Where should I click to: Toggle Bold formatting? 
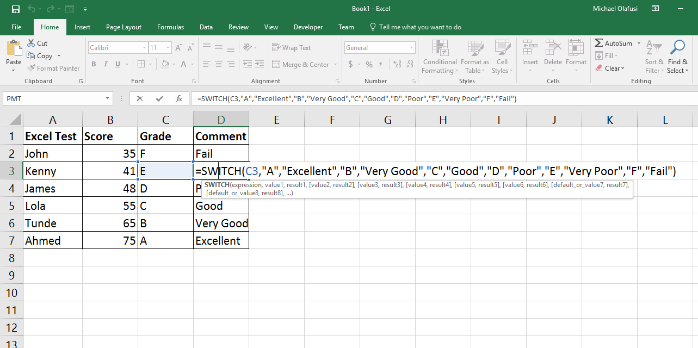[x=94, y=64]
